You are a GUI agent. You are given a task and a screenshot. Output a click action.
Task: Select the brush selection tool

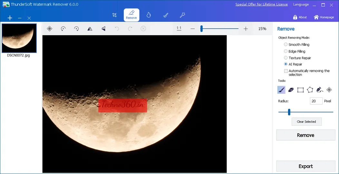pyautogui.click(x=281, y=90)
